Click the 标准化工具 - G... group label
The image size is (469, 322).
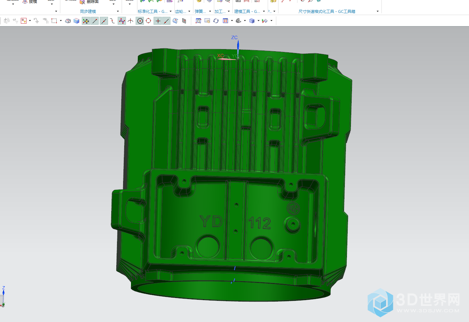(x=153, y=11)
